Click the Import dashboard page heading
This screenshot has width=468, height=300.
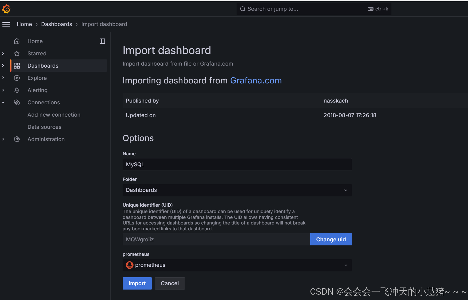point(167,51)
